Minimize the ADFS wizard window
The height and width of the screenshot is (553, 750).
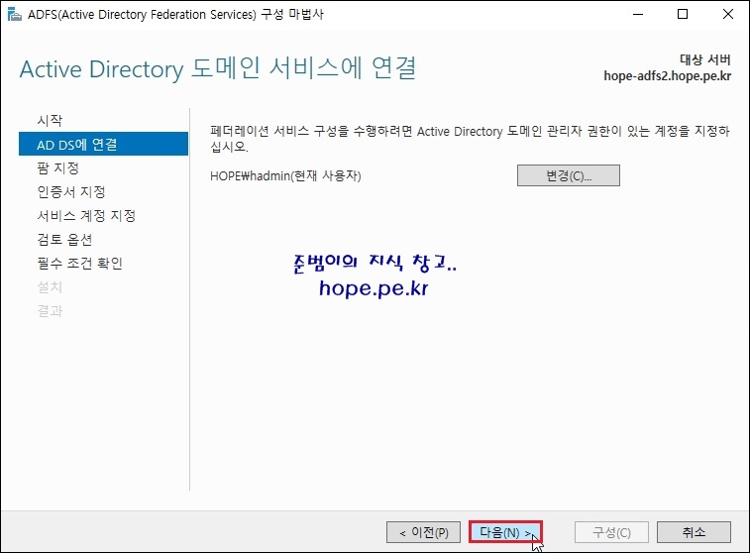(638, 14)
